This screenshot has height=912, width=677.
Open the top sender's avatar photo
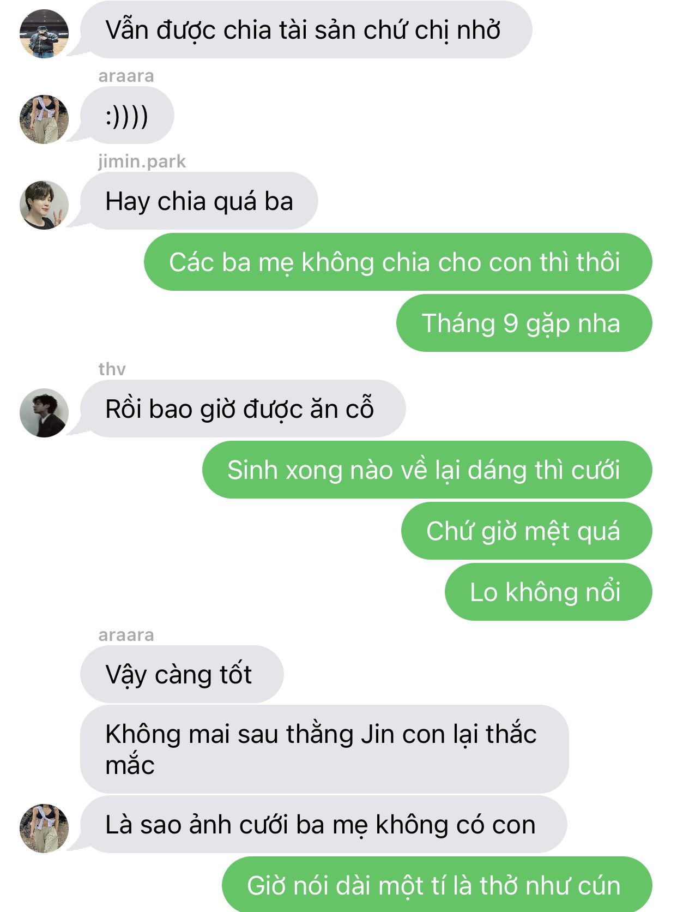click(44, 33)
